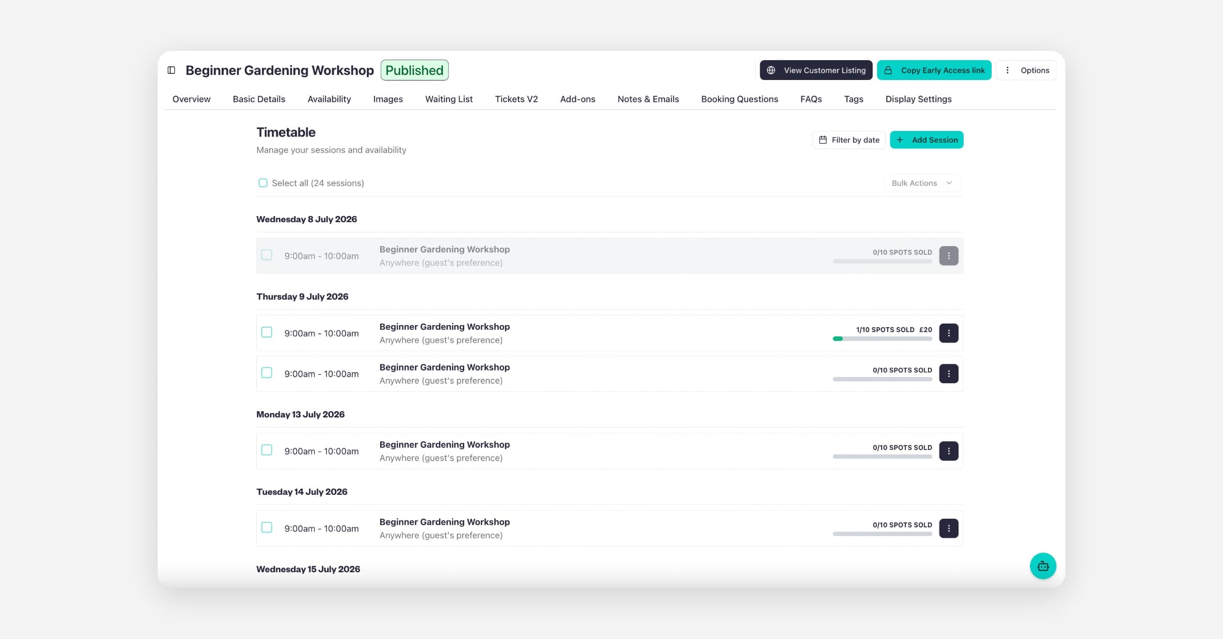This screenshot has width=1223, height=639.
Task: Click Filter by date button
Action: point(848,140)
